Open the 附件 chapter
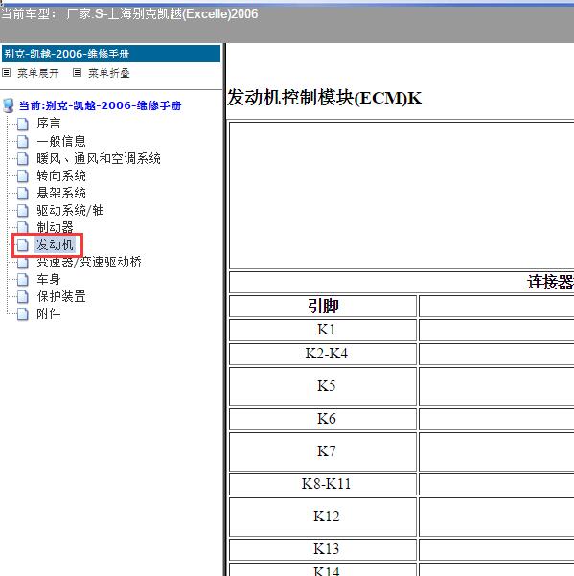The image size is (574, 576). coord(49,313)
